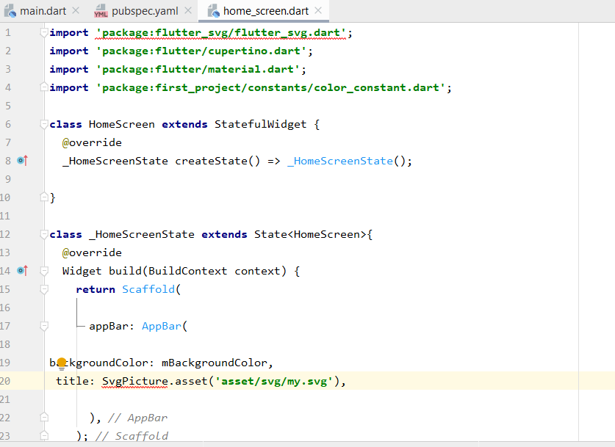Switch to the main.dart tab
This screenshot has width=615, height=447.
coord(44,10)
